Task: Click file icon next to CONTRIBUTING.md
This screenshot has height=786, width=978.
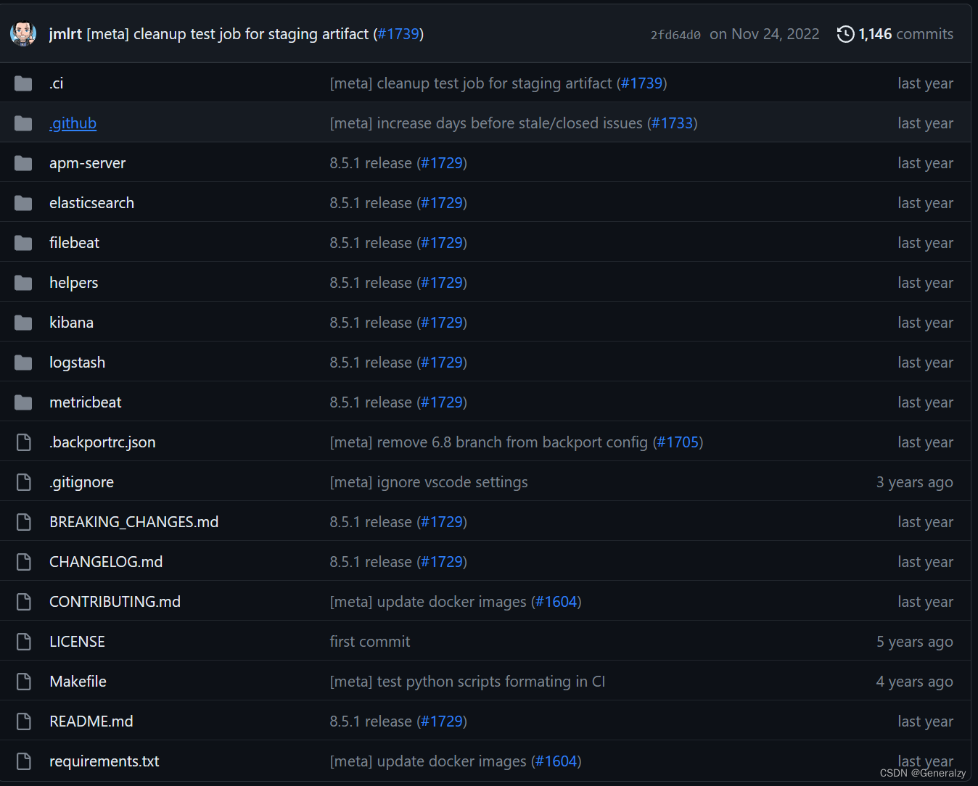Action: coord(24,602)
